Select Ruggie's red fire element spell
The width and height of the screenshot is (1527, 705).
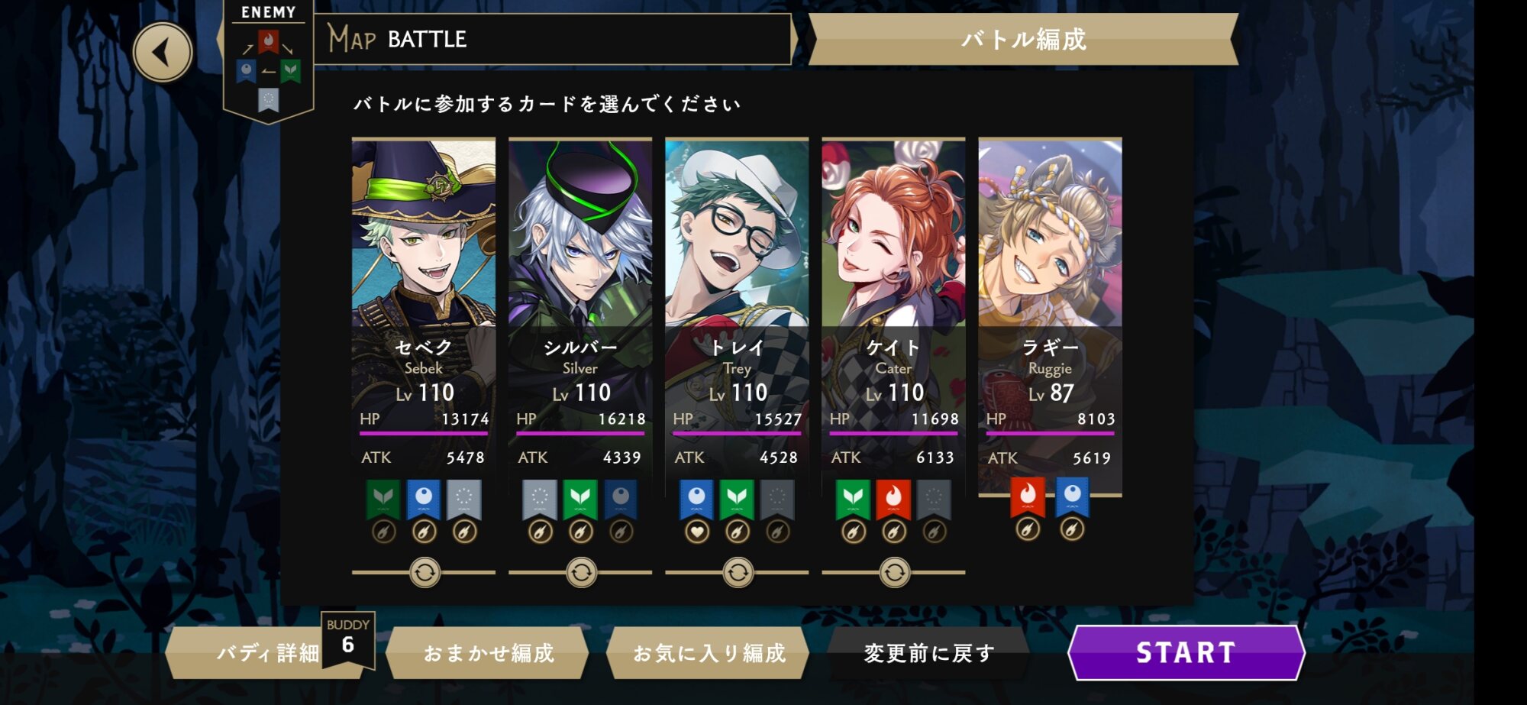coord(1028,497)
